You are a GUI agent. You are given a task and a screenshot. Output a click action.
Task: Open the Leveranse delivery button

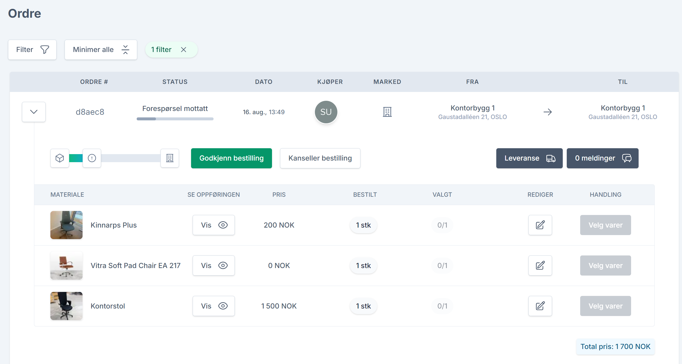pos(529,158)
